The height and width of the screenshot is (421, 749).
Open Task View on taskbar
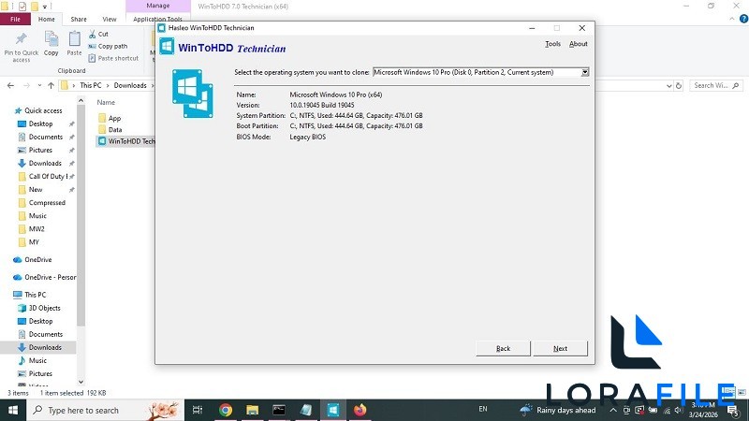[x=198, y=410]
